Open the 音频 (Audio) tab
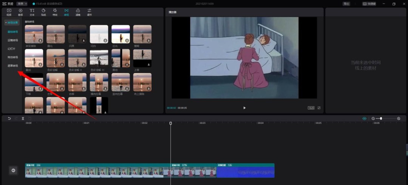This screenshot has width=408, height=185. pos(20,12)
